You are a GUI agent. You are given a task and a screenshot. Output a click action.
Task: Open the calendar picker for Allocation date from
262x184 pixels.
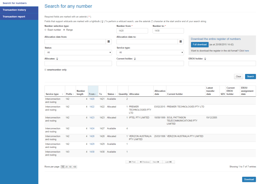point(109,41)
